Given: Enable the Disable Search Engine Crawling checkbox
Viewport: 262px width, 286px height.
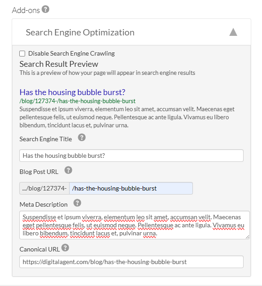Looking at the screenshot, I should pyautogui.click(x=22, y=54).
